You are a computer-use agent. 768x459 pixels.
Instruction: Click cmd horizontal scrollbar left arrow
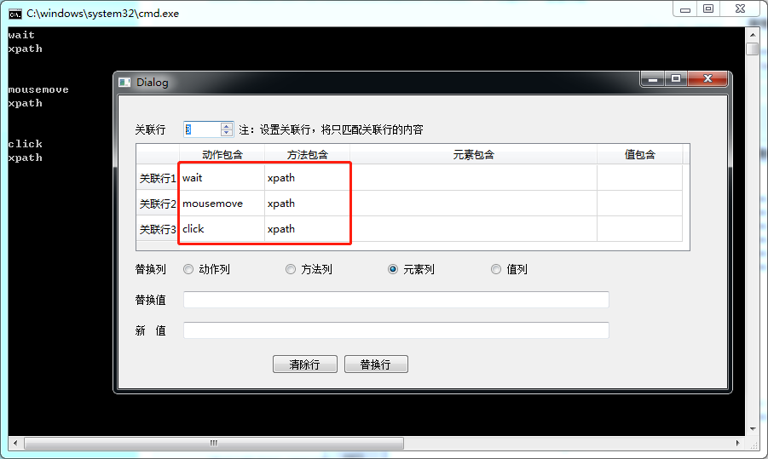15,444
